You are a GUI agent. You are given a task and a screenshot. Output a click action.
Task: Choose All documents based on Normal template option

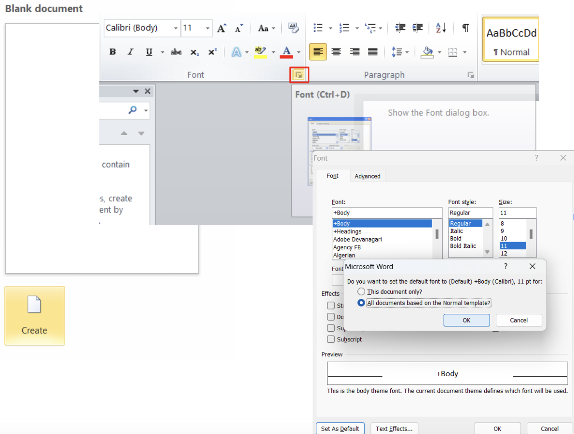[361, 303]
